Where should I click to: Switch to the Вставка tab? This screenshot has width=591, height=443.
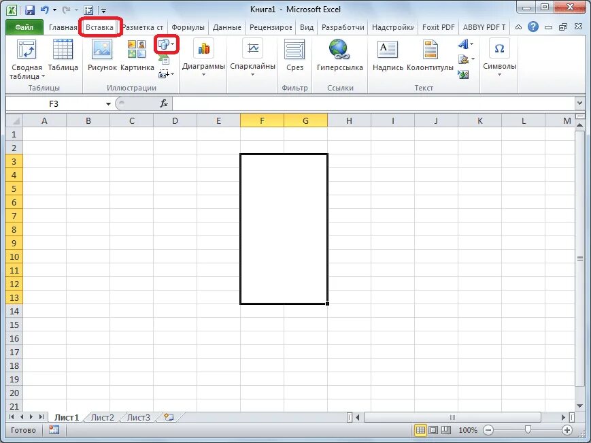(99, 27)
